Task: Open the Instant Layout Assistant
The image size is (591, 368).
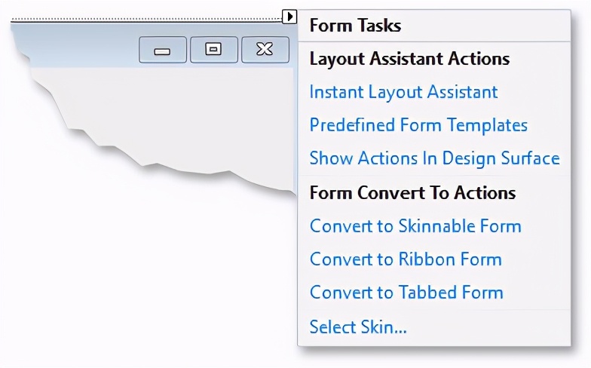Action: pos(404,92)
